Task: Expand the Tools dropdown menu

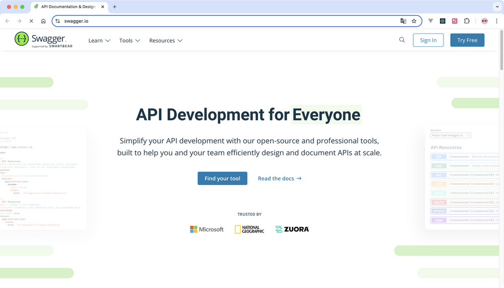Action: tap(130, 41)
